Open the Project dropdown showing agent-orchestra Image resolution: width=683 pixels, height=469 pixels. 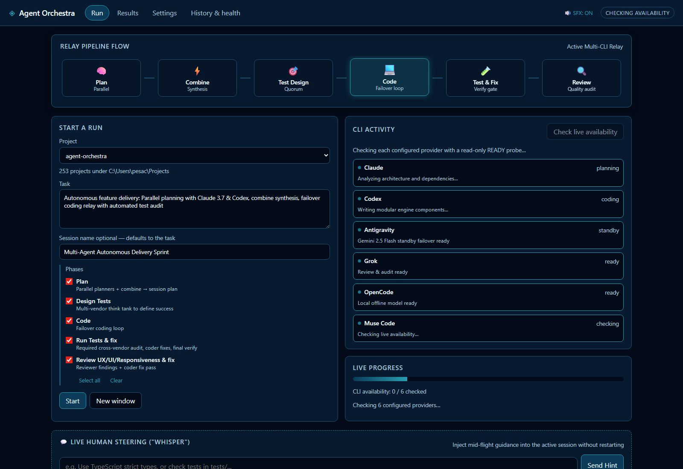coord(194,156)
